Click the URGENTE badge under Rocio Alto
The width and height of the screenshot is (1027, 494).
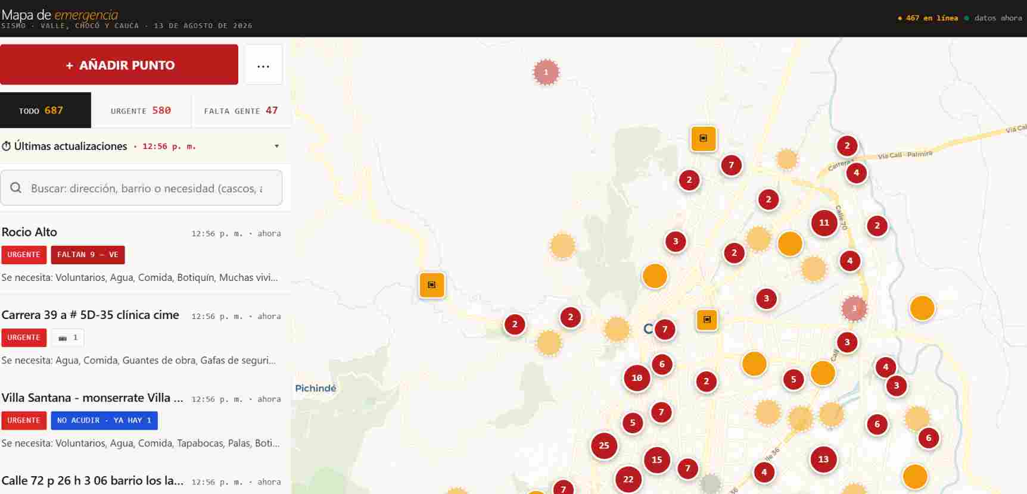(x=24, y=255)
